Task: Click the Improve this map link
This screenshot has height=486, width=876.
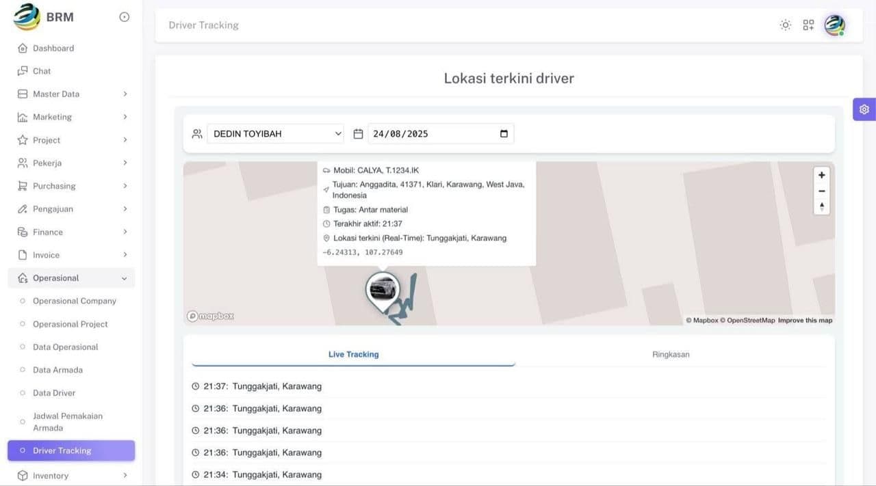Action: [806, 321]
